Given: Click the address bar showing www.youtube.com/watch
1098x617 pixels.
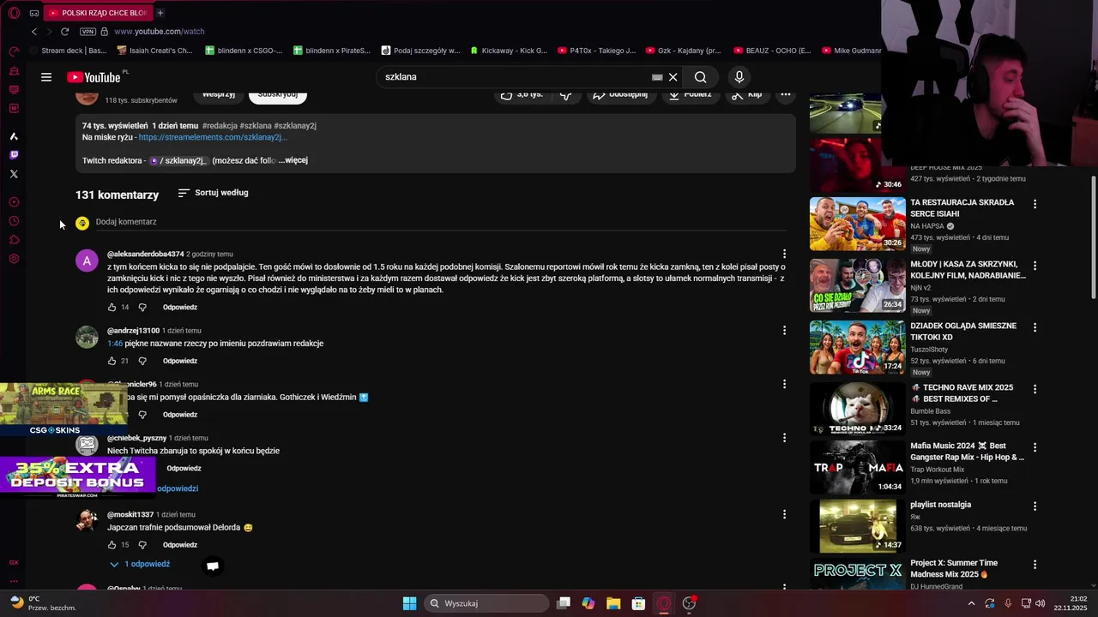Looking at the screenshot, I should [159, 32].
